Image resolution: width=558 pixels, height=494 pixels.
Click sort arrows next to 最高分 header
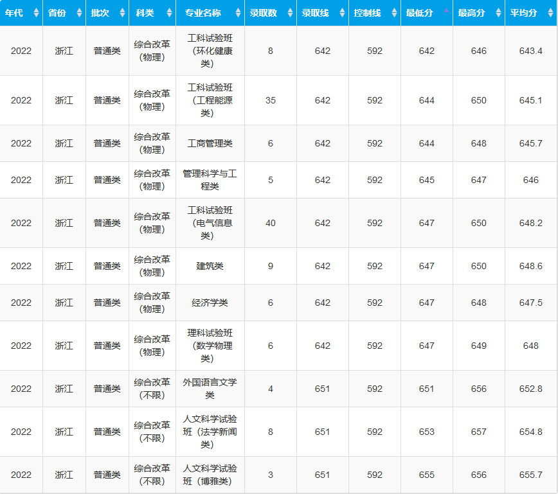pyautogui.click(x=498, y=13)
